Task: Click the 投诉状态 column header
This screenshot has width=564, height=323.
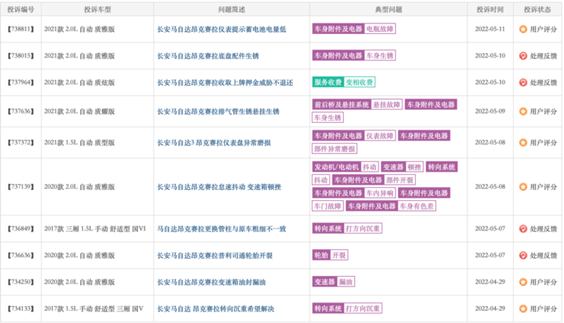Action: pyautogui.click(x=537, y=9)
